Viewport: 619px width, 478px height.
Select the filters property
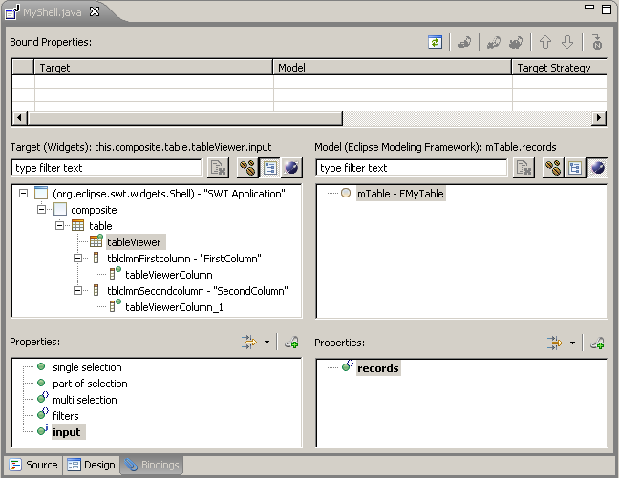(66, 416)
